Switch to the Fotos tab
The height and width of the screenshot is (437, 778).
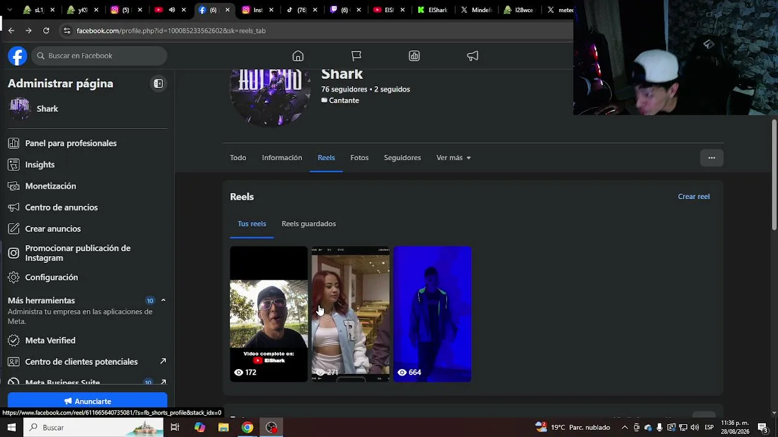359,158
